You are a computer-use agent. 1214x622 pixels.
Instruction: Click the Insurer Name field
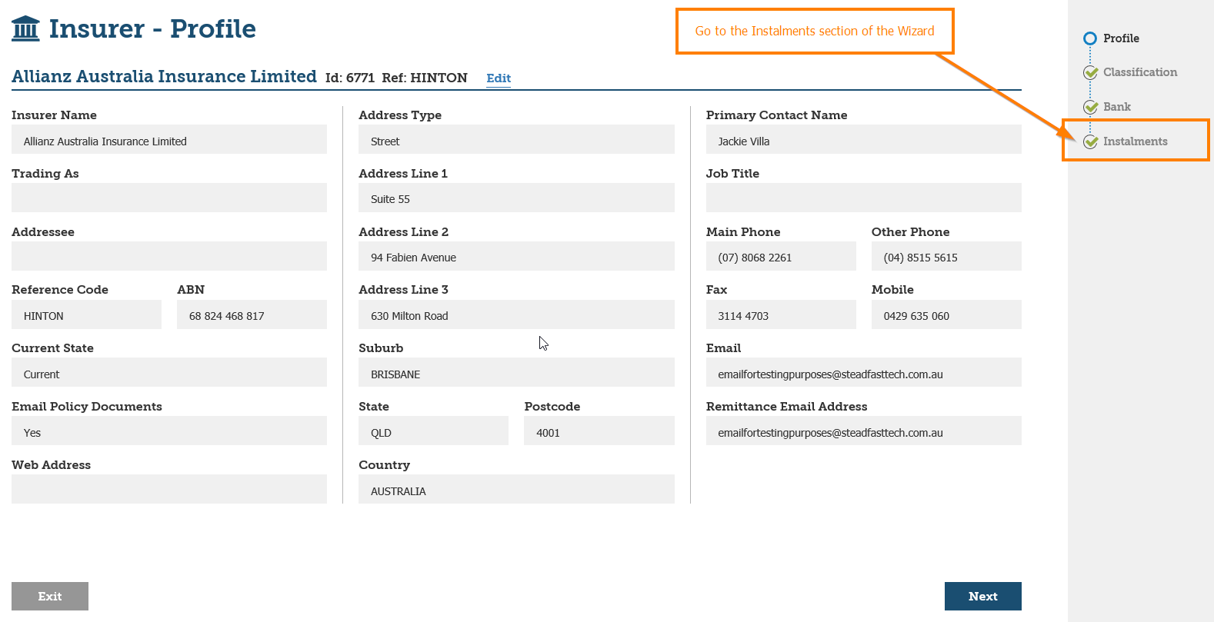pyautogui.click(x=169, y=141)
